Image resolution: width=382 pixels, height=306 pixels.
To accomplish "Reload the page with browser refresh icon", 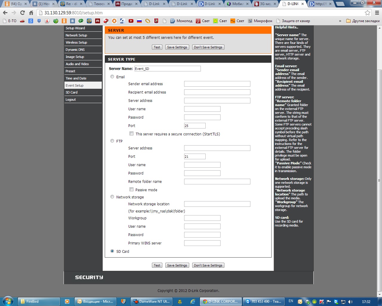I will (22, 13).
